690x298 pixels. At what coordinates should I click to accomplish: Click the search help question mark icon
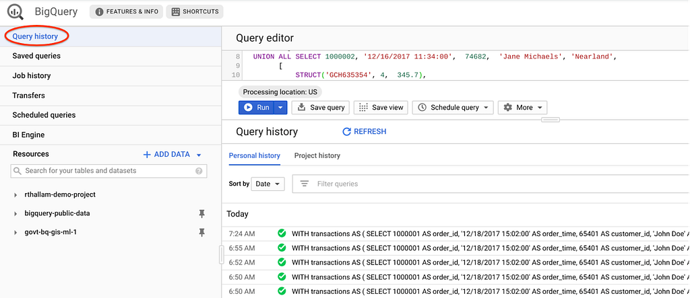pyautogui.click(x=199, y=171)
